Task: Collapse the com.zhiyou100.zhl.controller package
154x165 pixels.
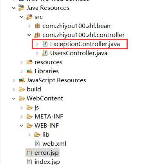Action: pyautogui.click(x=29, y=35)
